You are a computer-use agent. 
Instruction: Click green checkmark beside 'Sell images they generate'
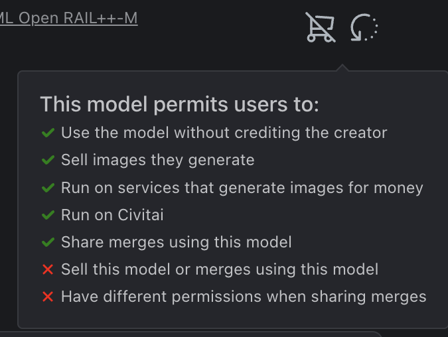pos(48,160)
